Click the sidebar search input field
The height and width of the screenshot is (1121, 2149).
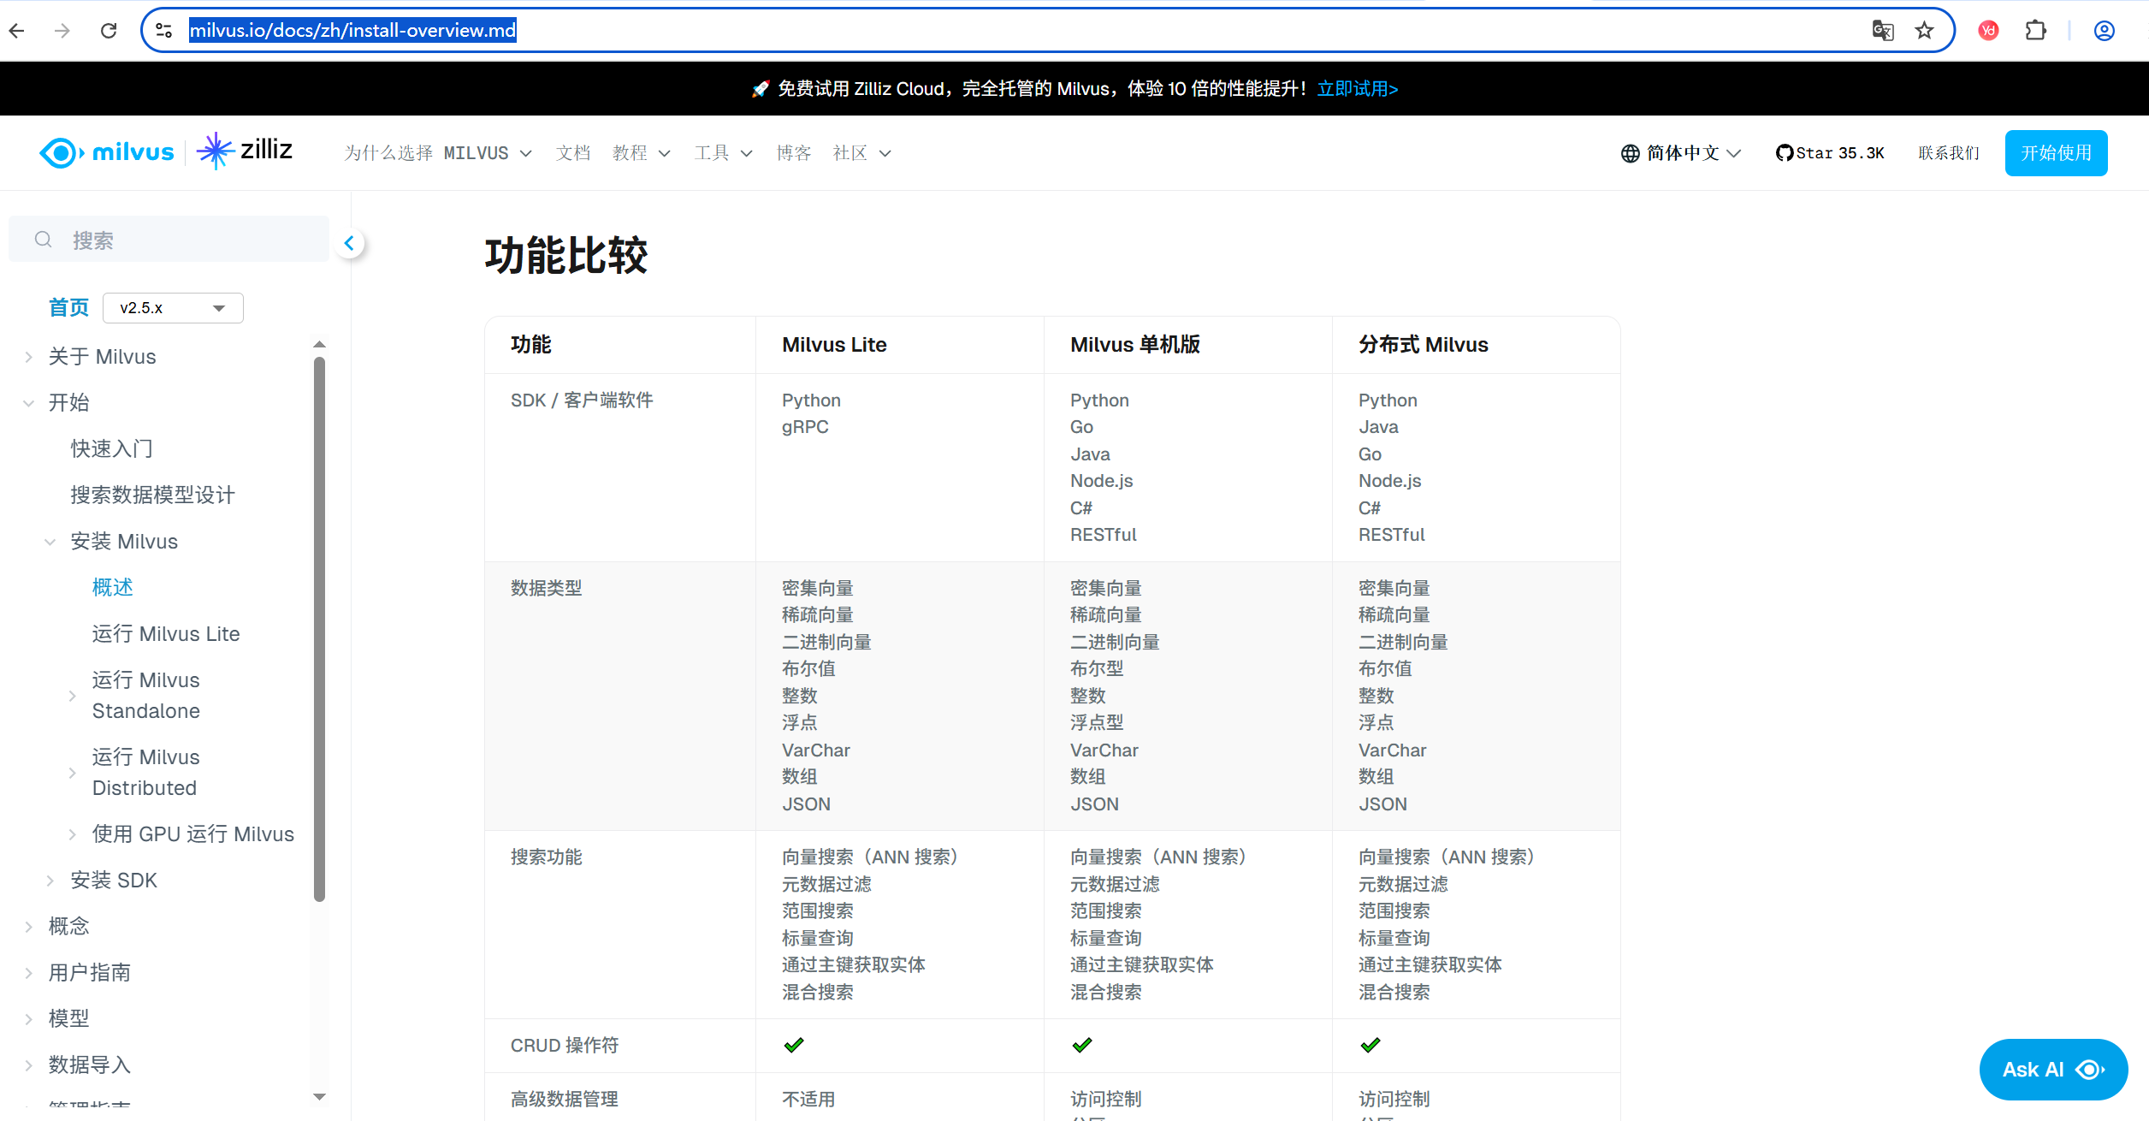171,239
